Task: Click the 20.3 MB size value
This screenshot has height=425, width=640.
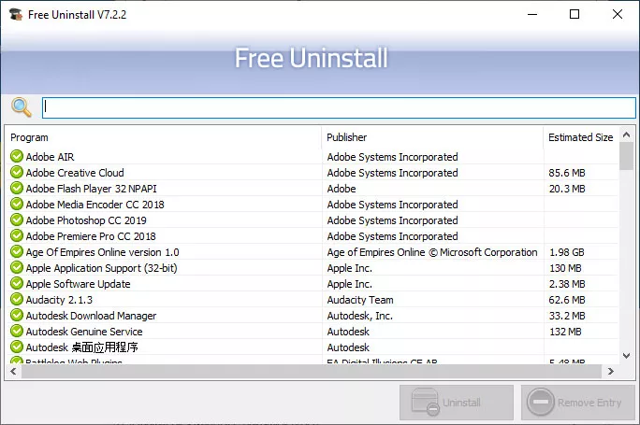Action: point(567,189)
